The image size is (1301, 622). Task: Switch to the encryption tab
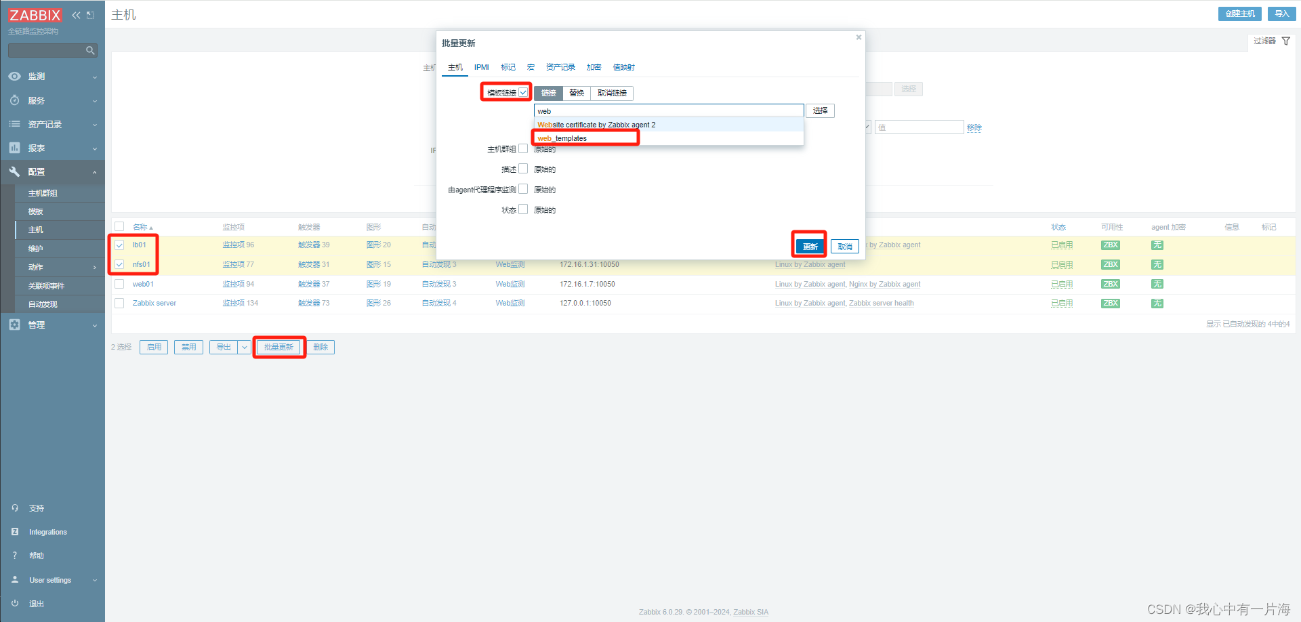click(x=594, y=67)
